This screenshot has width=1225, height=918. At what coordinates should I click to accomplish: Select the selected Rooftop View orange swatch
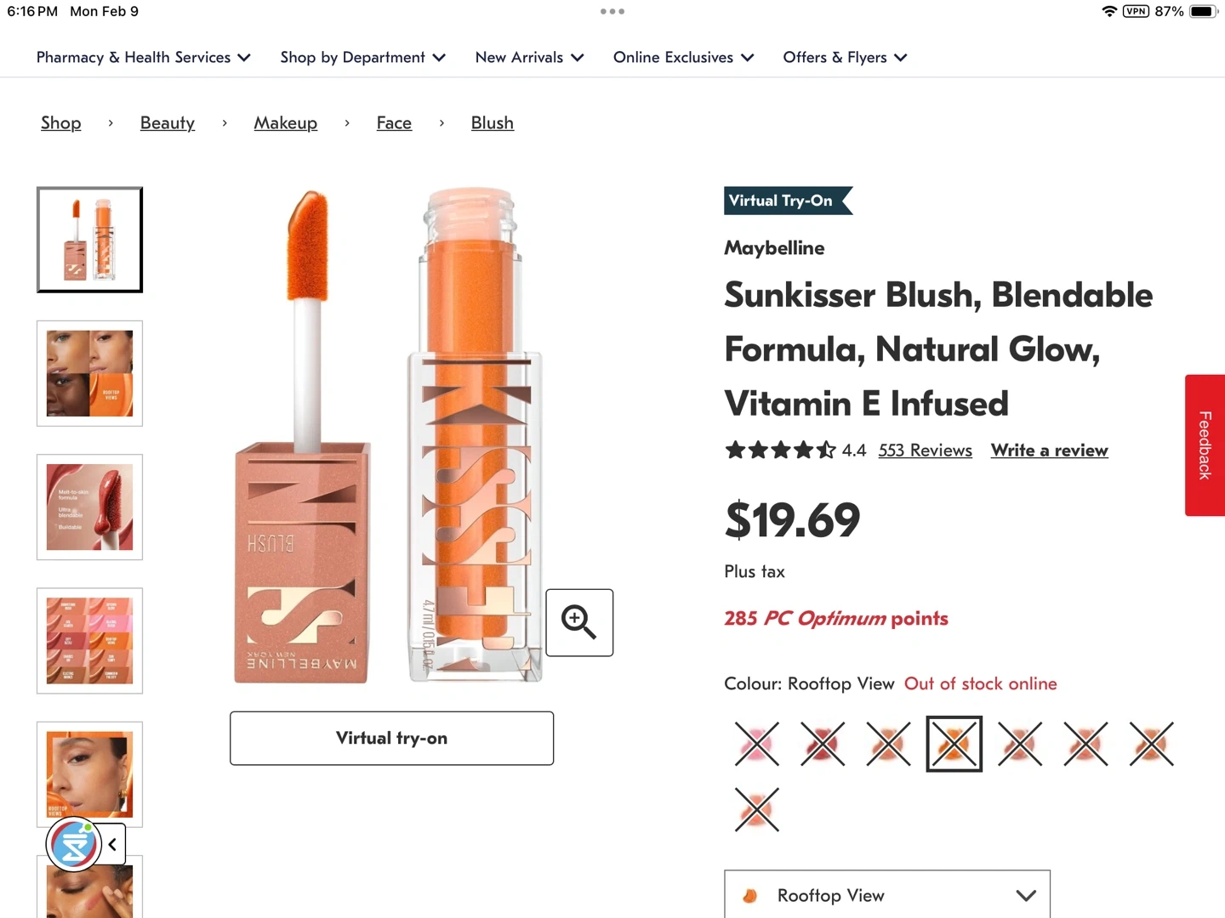954,744
